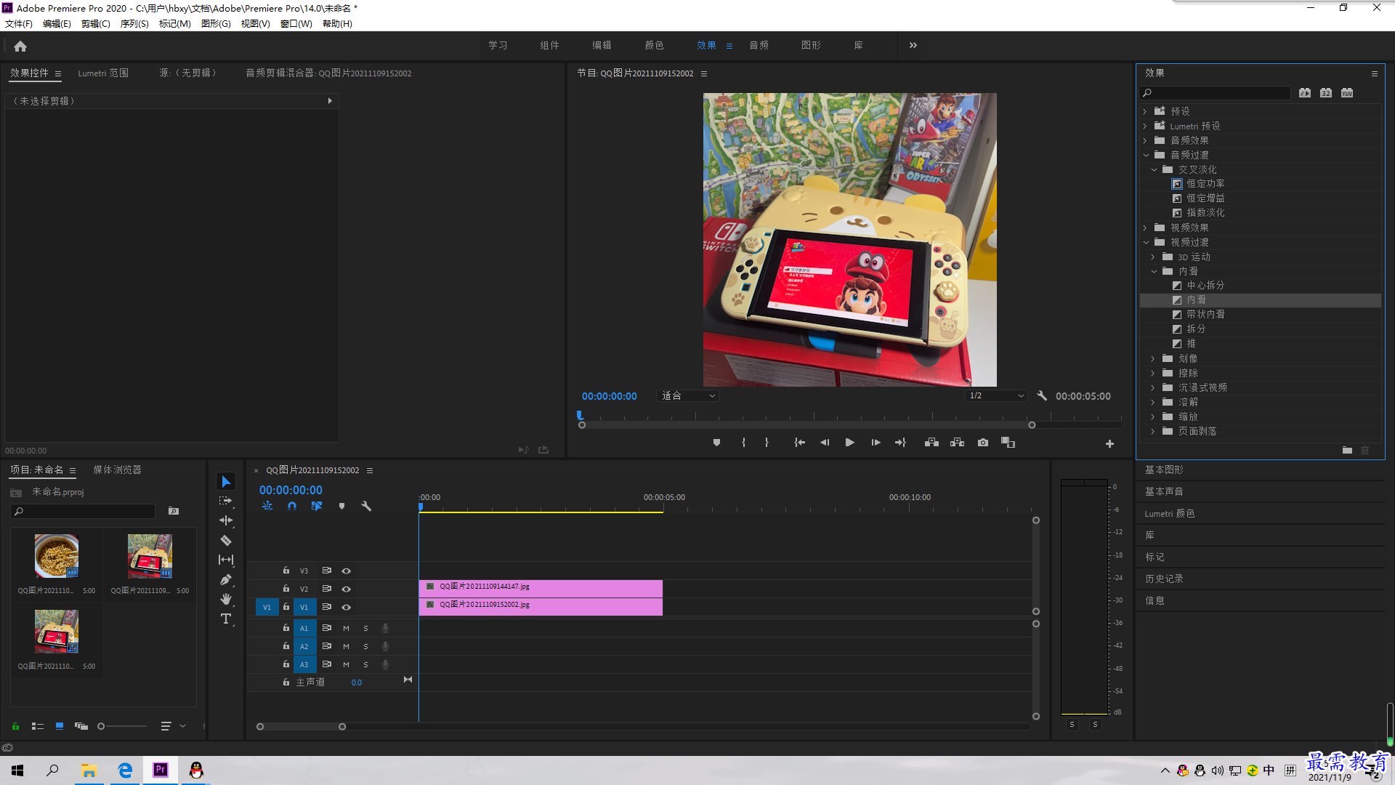Select the Razor tool
The image size is (1395, 785).
[226, 540]
